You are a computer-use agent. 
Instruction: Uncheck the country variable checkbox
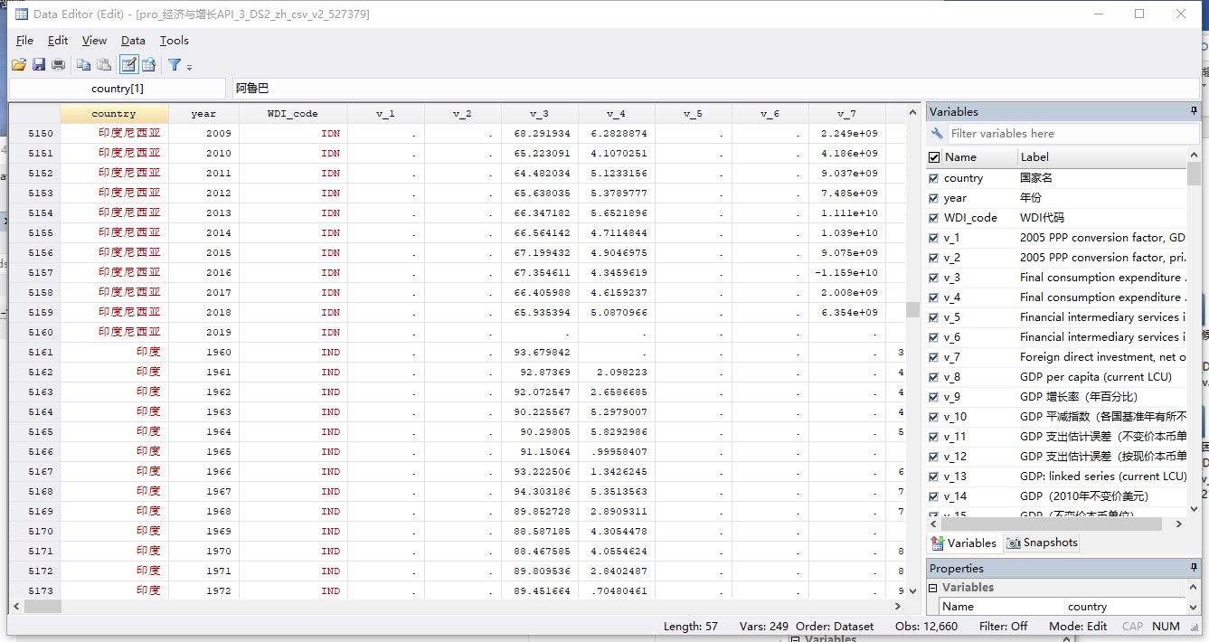pos(934,178)
